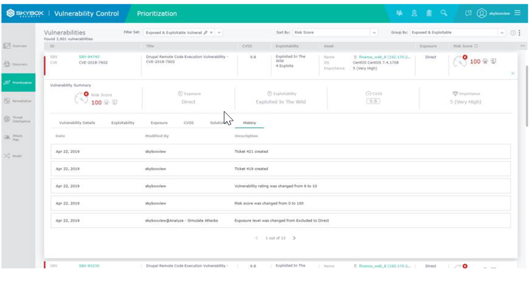Open the Sort By Risk Score dropdown
532x281 pixels.
point(374,32)
